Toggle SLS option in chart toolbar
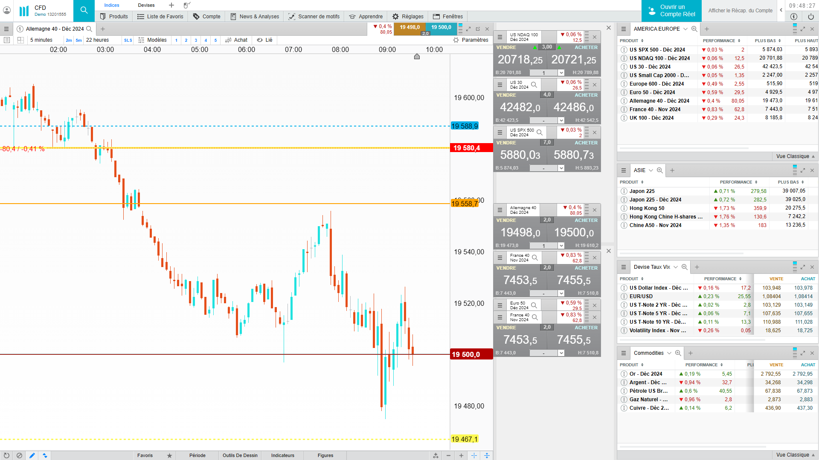 [x=128, y=40]
